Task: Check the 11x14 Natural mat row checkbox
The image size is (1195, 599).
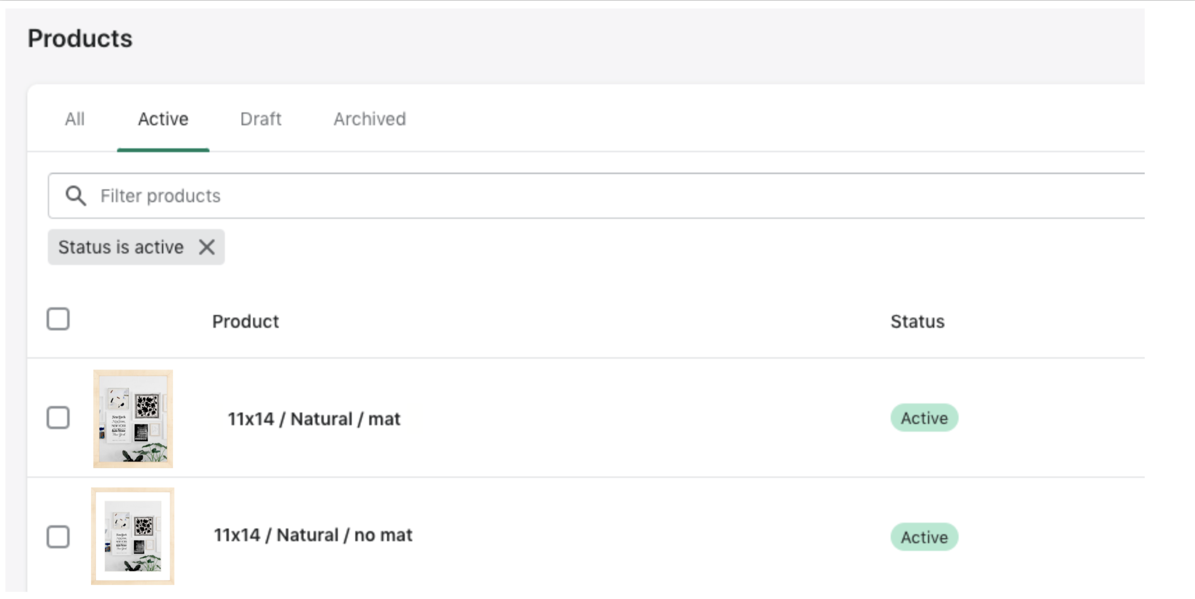Action: 58,418
